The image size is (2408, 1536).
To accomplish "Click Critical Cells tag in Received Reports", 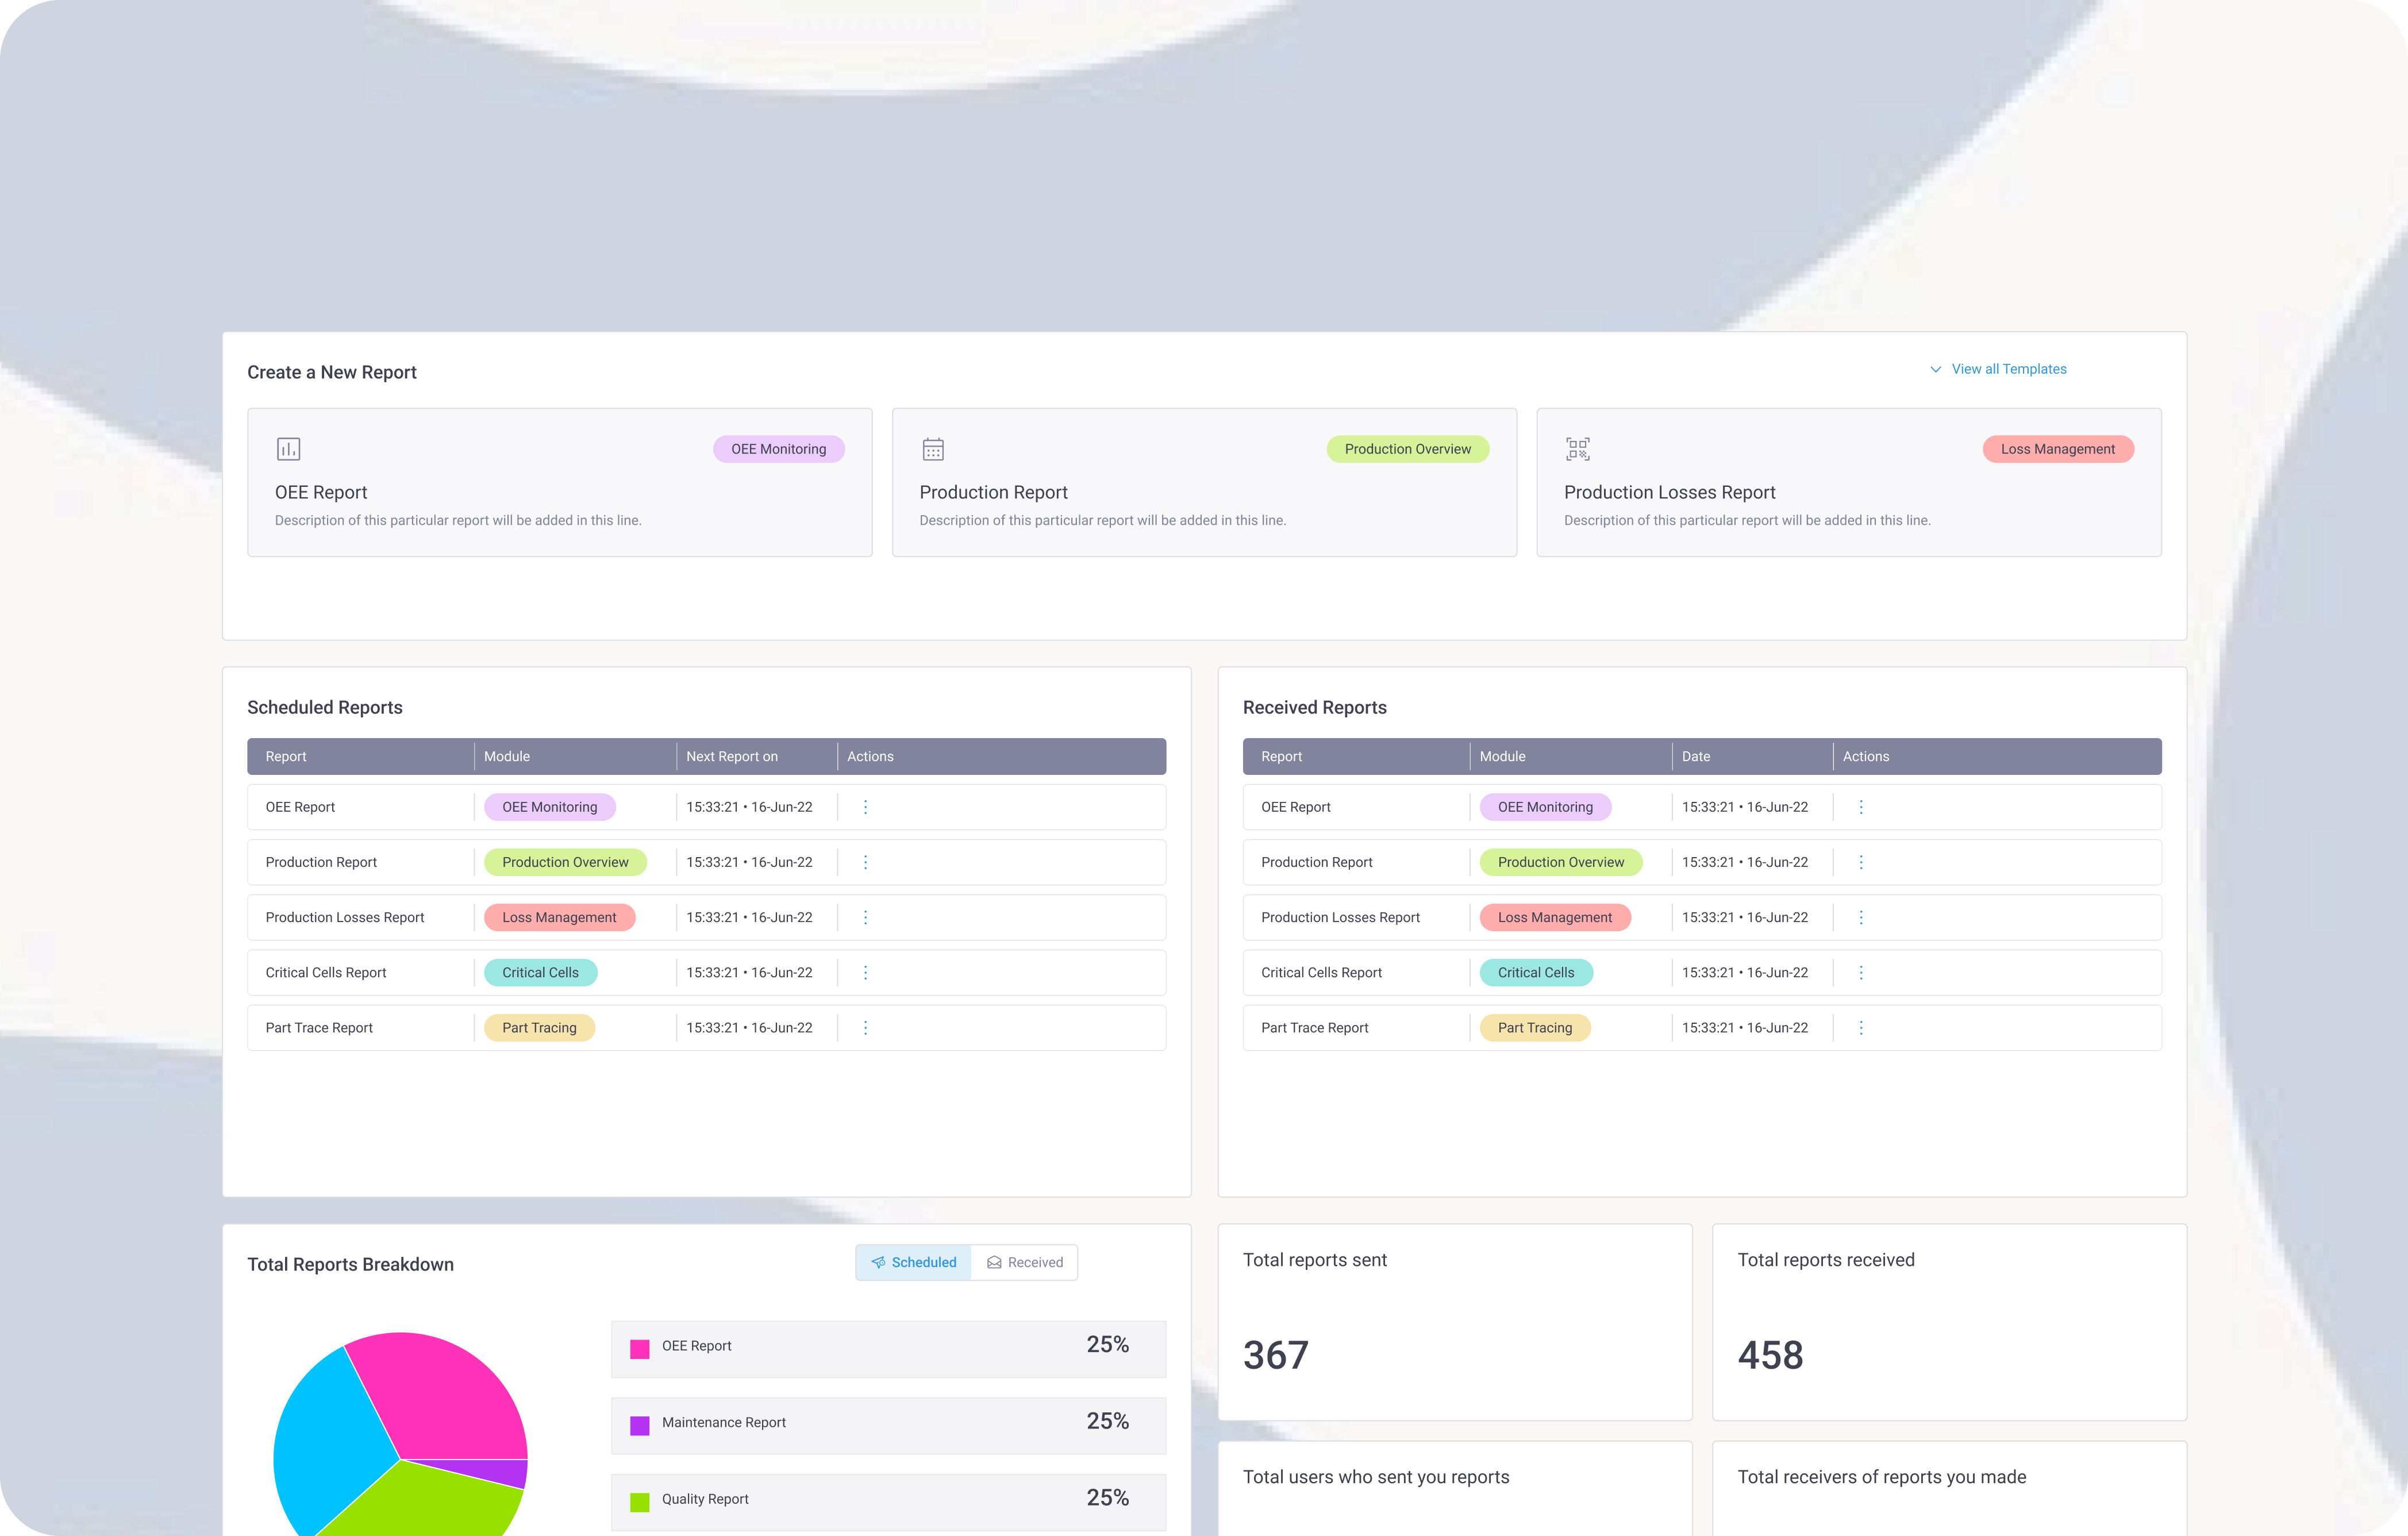I will [x=1536, y=972].
